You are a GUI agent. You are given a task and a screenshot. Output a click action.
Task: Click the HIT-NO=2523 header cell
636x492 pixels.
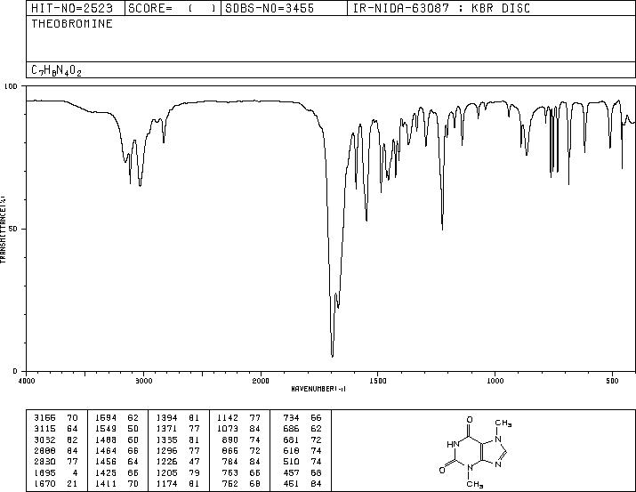pyautogui.click(x=72, y=8)
